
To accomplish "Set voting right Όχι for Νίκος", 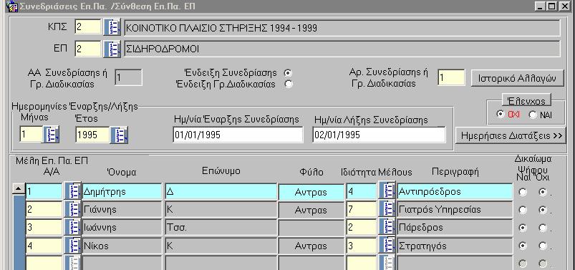I will coord(542,246).
